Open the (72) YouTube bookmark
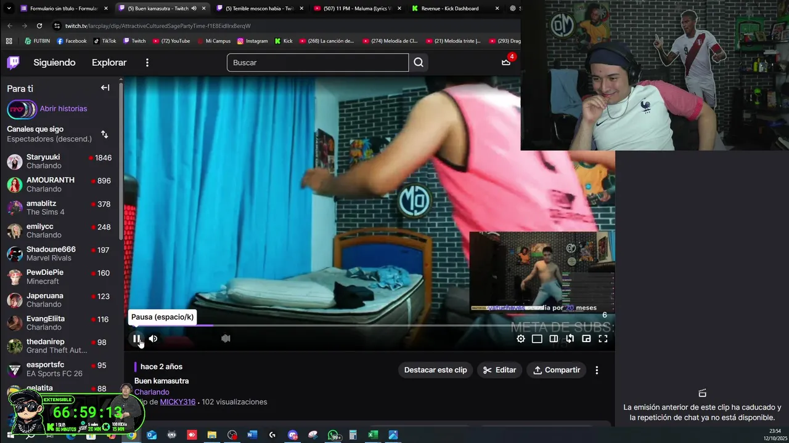Viewport: 789px width, 443px height. coord(170,41)
